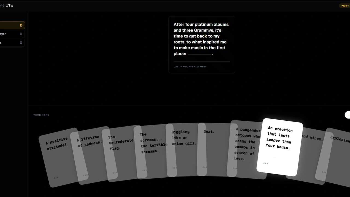Click the CAH mark on the erection card

[x=265, y=163]
